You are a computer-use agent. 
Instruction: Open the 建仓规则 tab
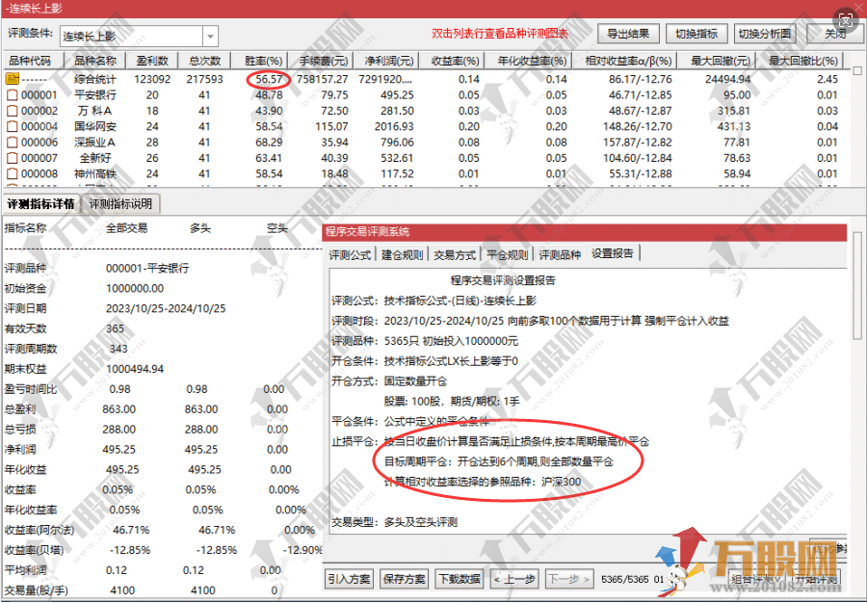coord(402,255)
